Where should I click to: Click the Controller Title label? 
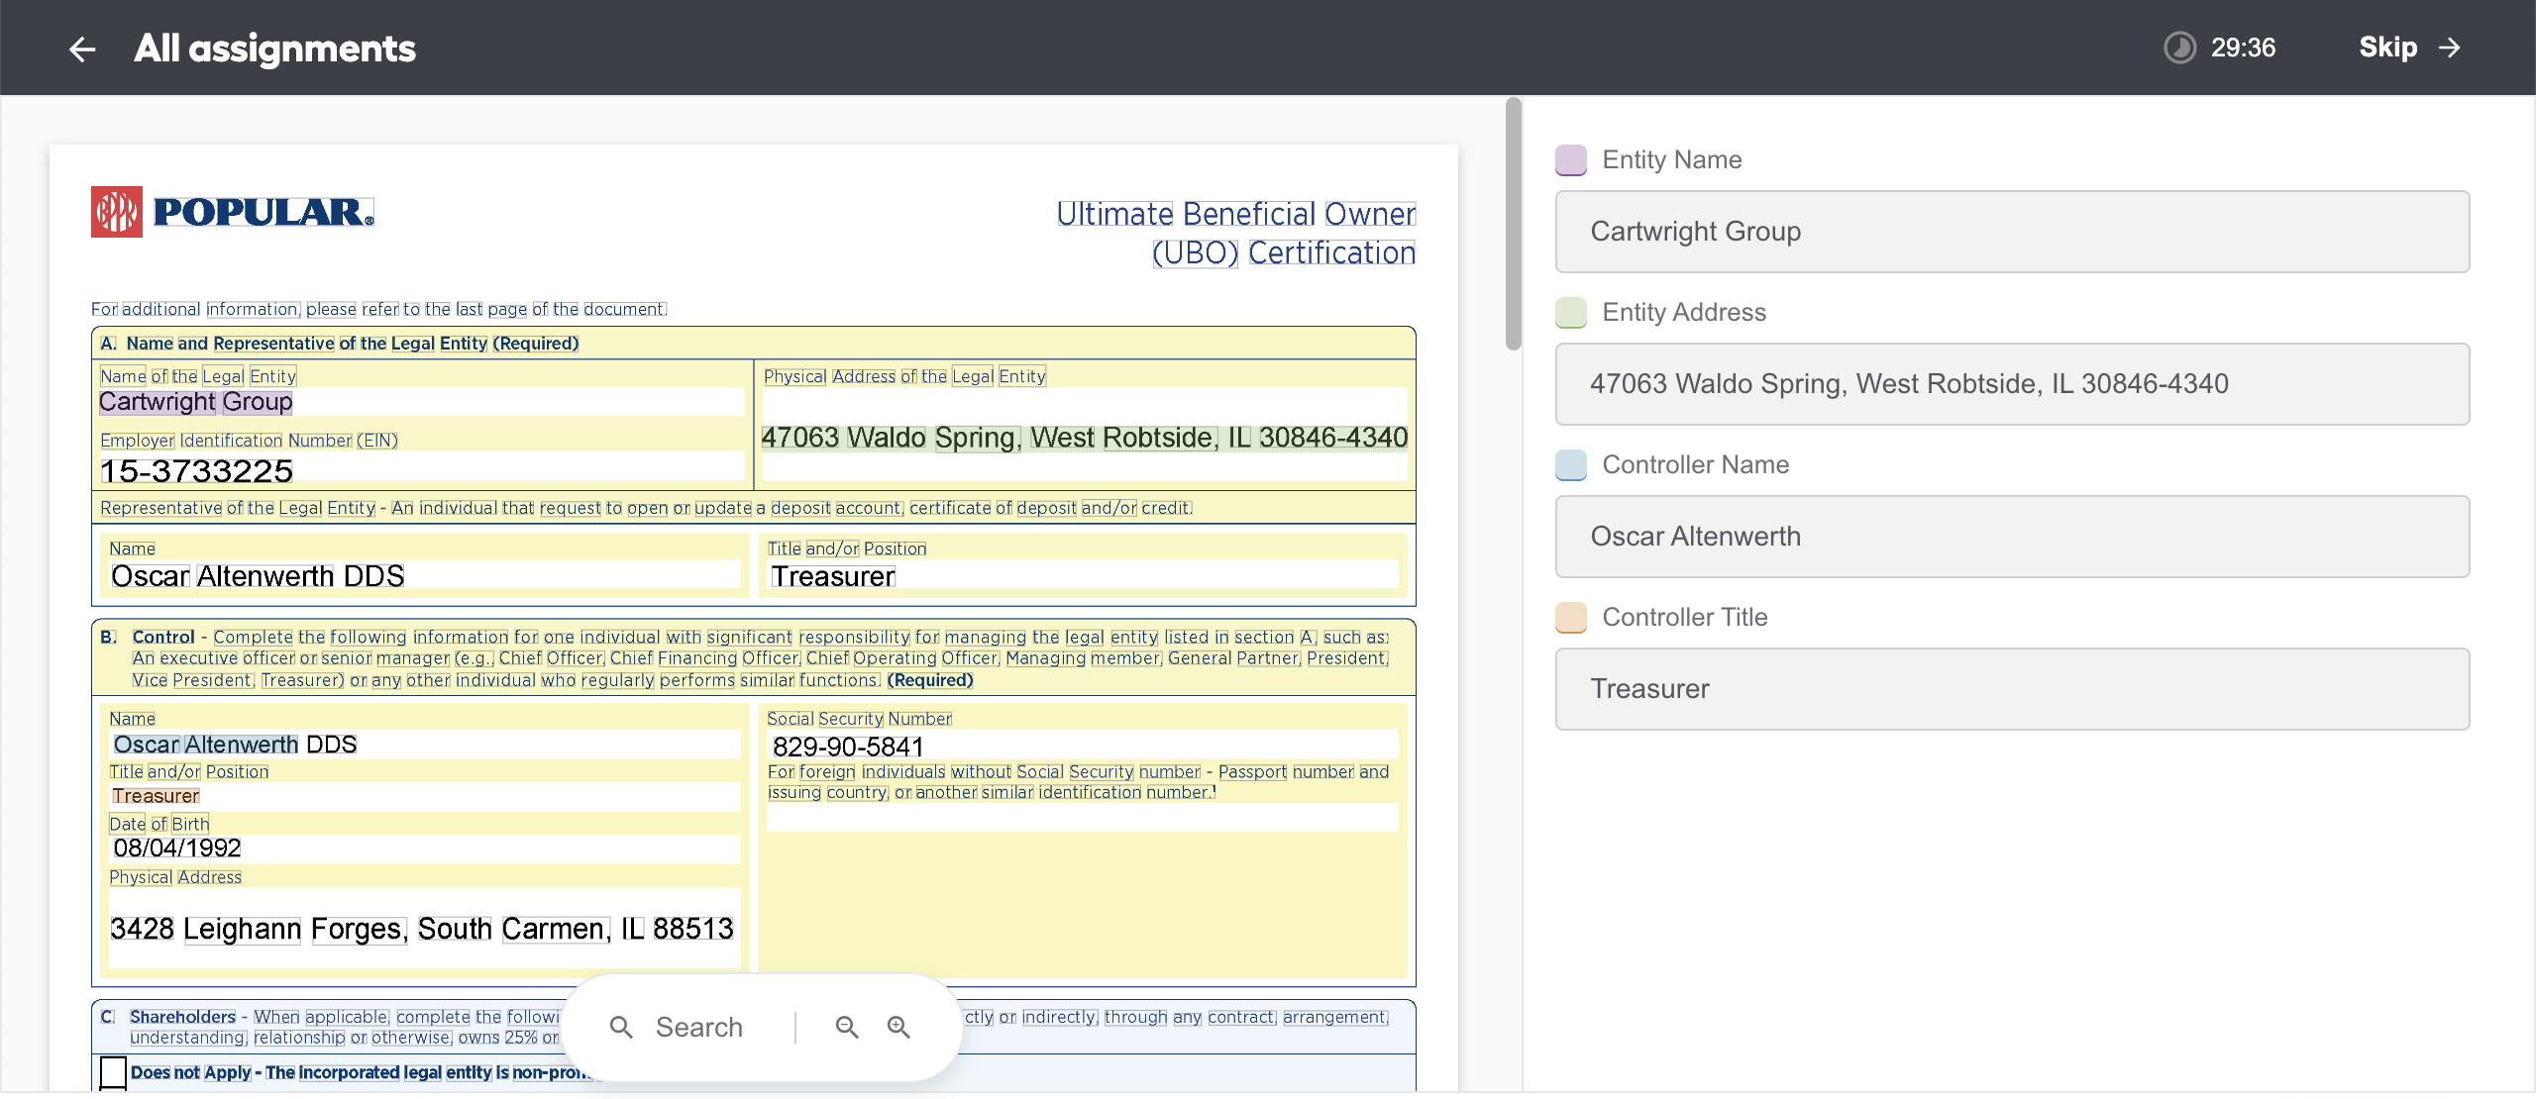(1684, 617)
